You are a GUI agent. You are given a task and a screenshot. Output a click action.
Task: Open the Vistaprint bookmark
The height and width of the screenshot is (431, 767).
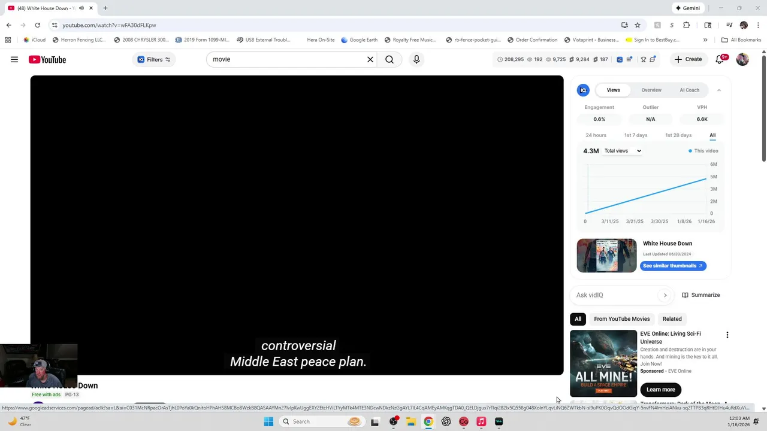[x=591, y=40]
